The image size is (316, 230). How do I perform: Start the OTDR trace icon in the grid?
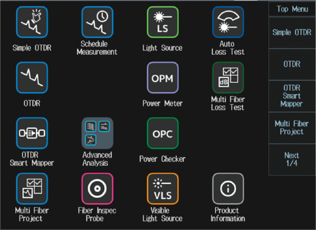click(32, 78)
